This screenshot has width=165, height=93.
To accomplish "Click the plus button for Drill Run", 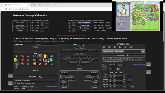I will [x=42, y=31].
